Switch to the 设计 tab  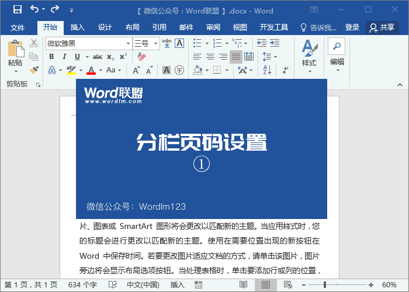(x=105, y=27)
